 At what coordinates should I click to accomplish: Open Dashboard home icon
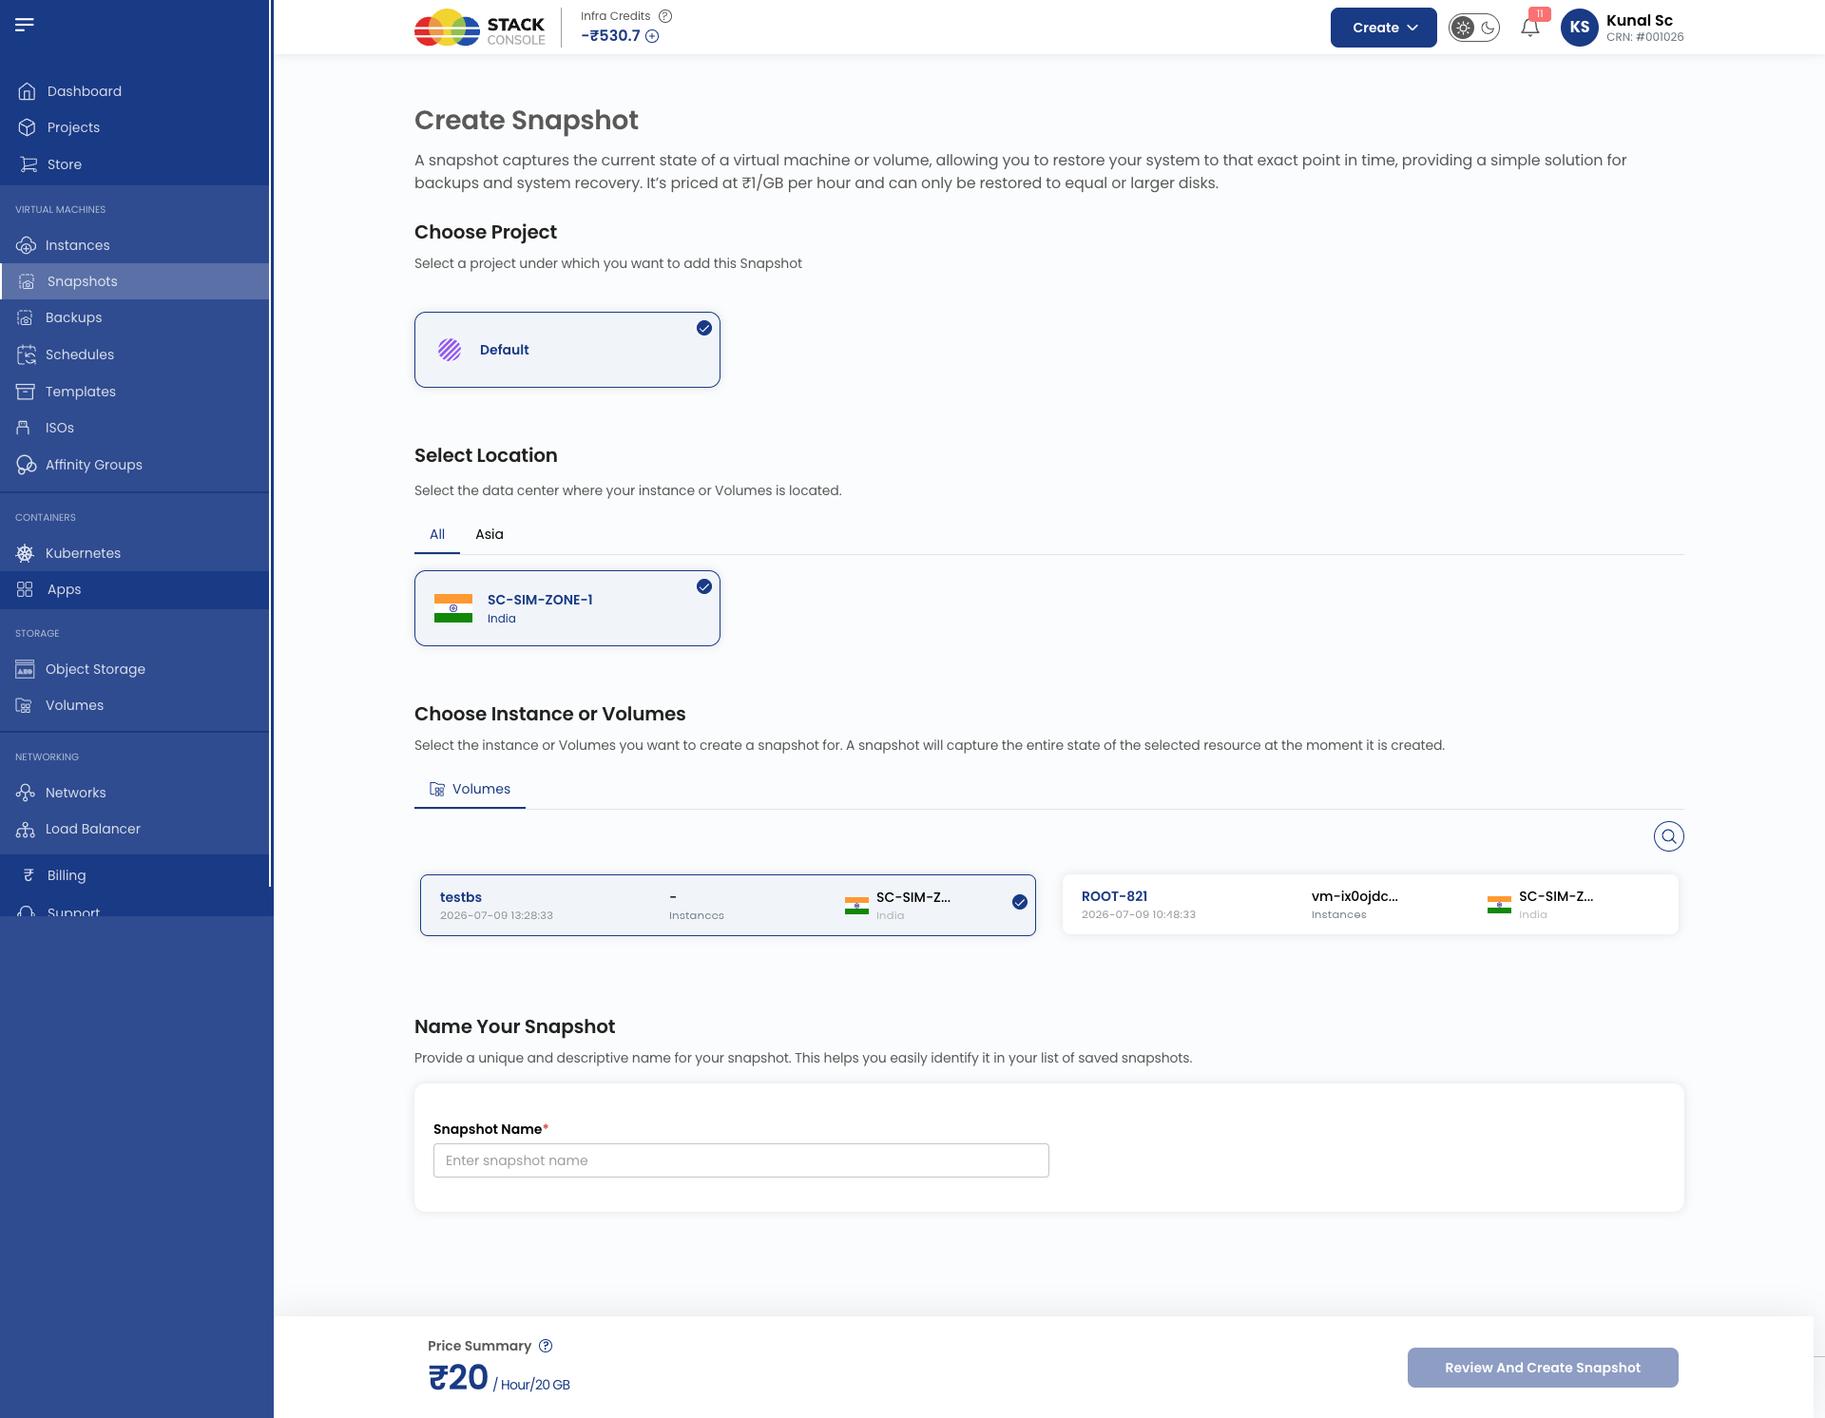(x=27, y=91)
